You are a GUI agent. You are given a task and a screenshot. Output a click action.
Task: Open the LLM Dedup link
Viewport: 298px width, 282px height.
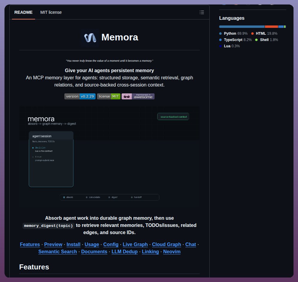click(x=125, y=251)
